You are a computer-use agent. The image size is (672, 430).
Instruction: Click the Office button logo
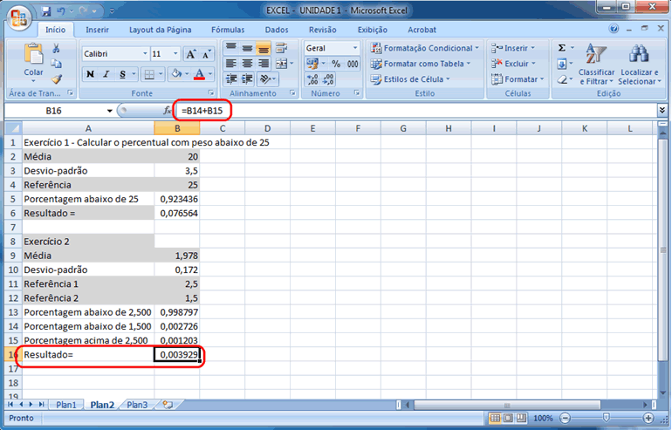pyautogui.click(x=17, y=15)
